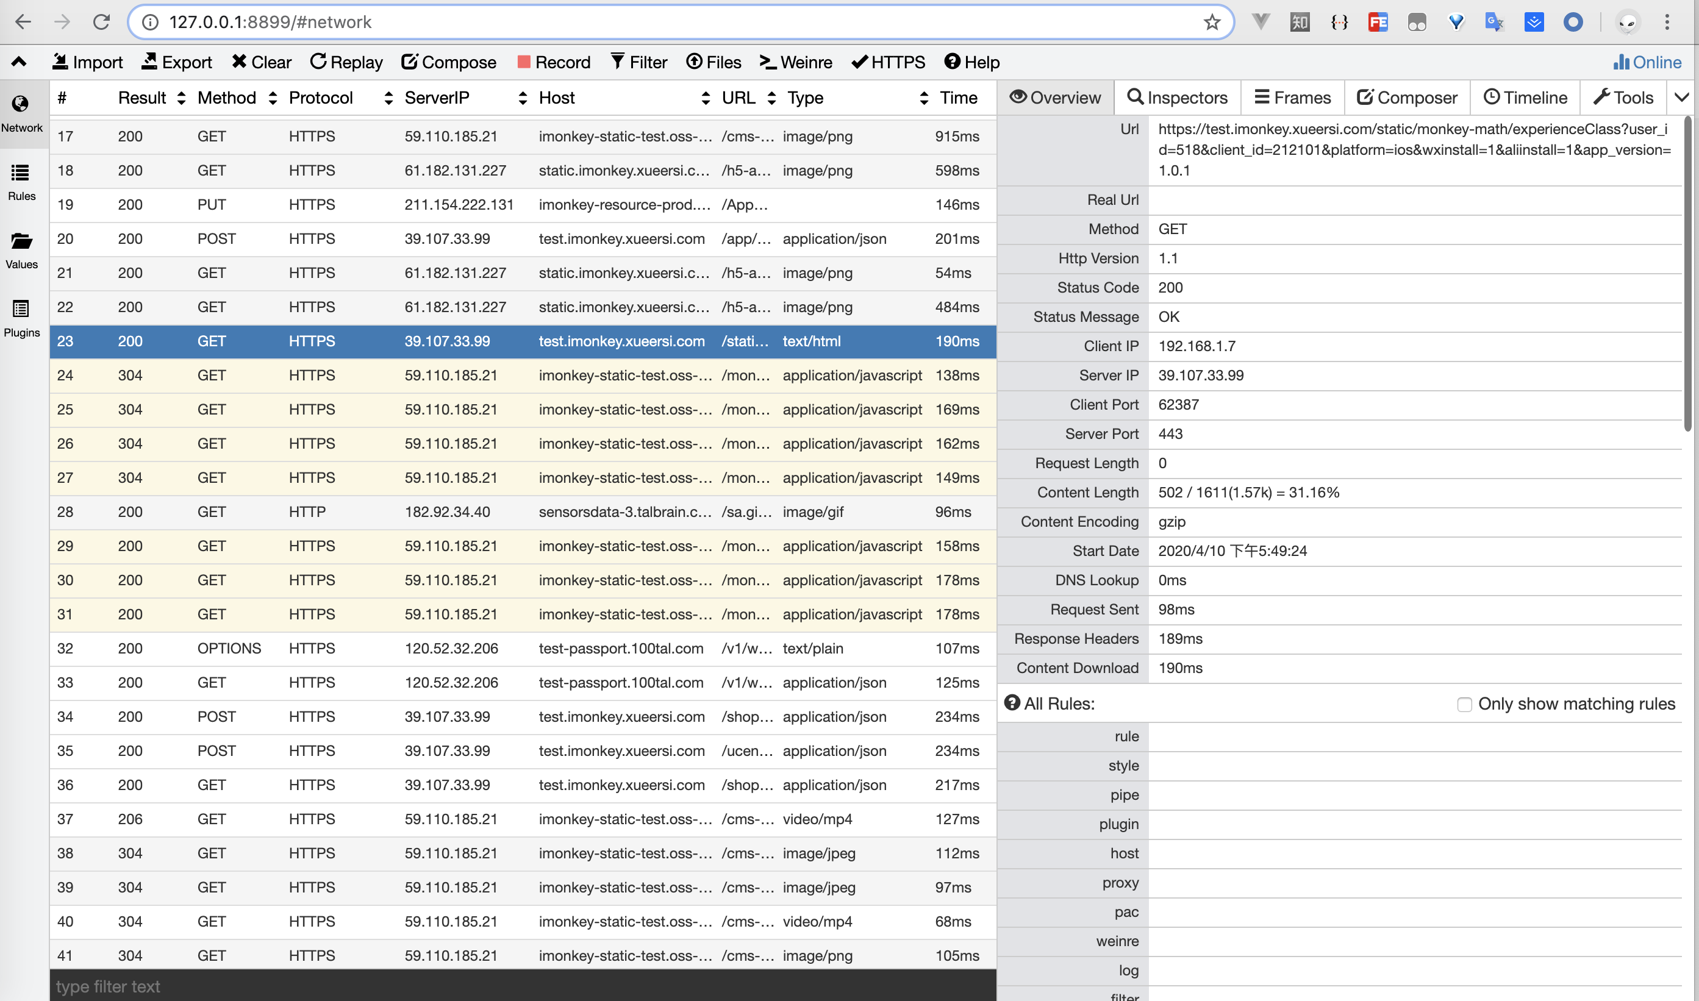Select row 32 OPTIONS request

coord(523,649)
